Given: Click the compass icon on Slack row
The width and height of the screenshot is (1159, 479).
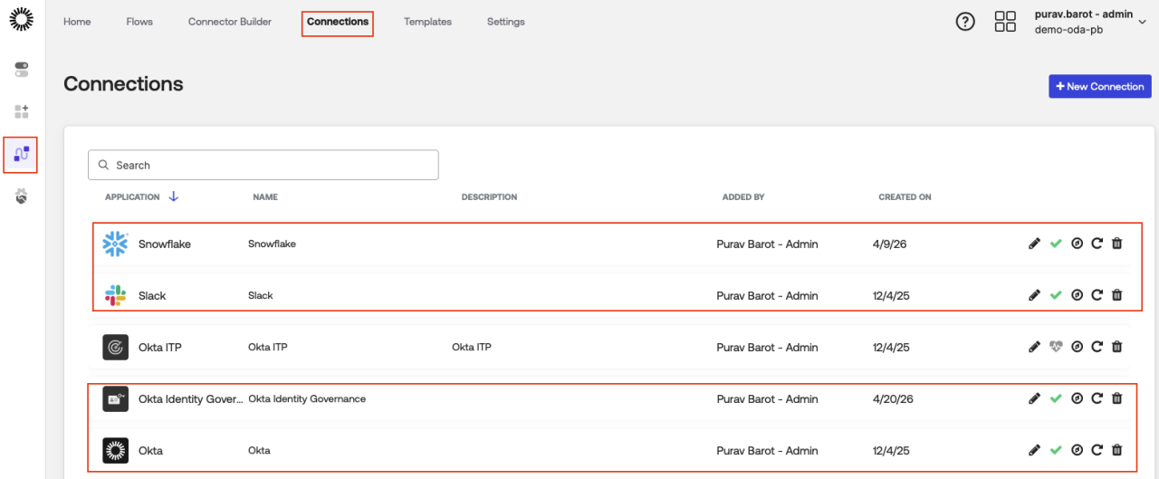Looking at the screenshot, I should pos(1077,295).
